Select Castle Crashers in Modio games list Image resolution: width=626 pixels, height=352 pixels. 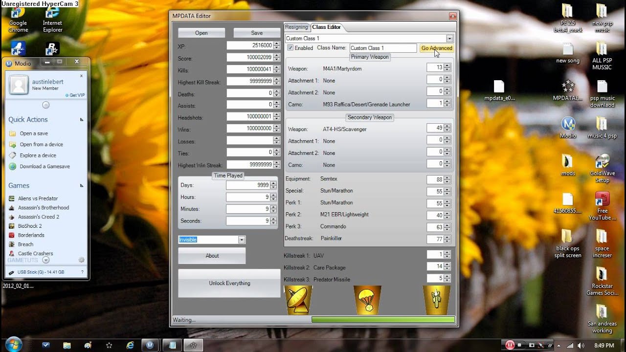click(x=35, y=253)
